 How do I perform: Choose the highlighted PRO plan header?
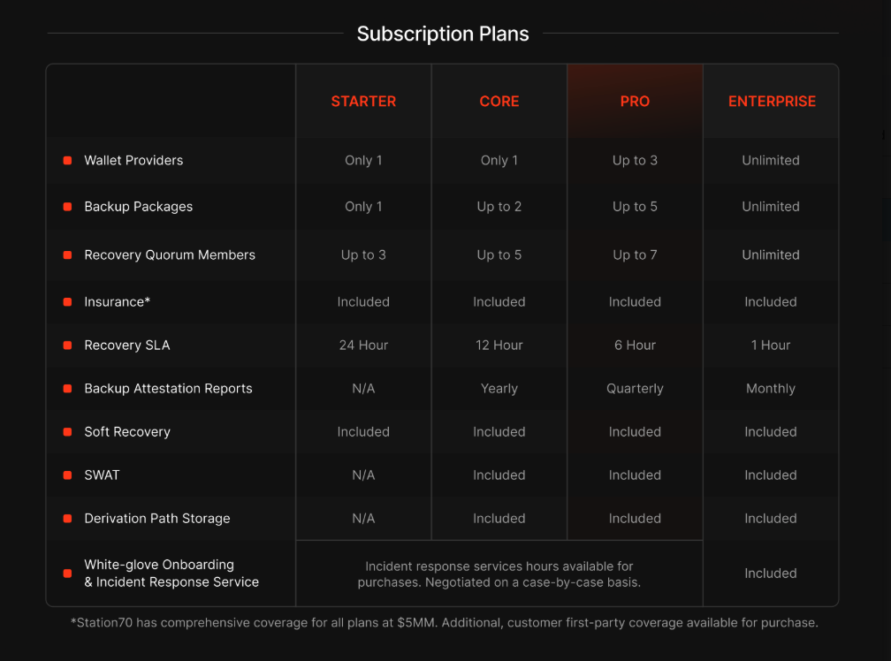click(x=635, y=101)
